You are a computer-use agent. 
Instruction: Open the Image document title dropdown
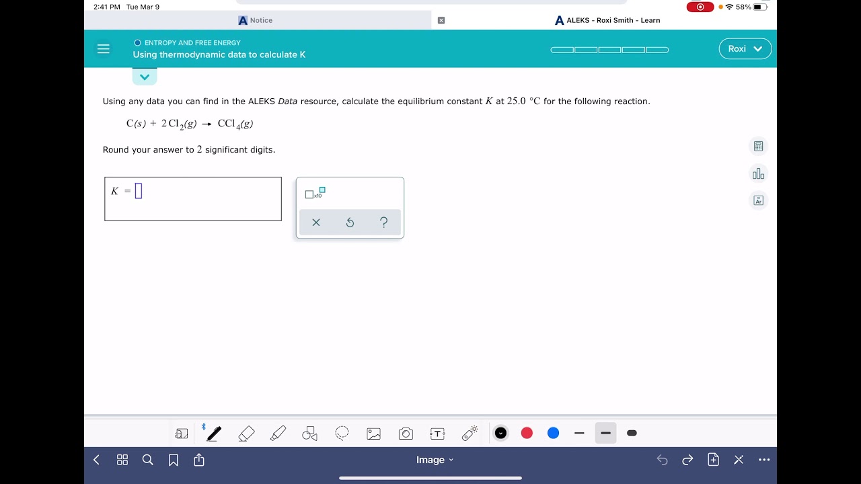coord(435,460)
